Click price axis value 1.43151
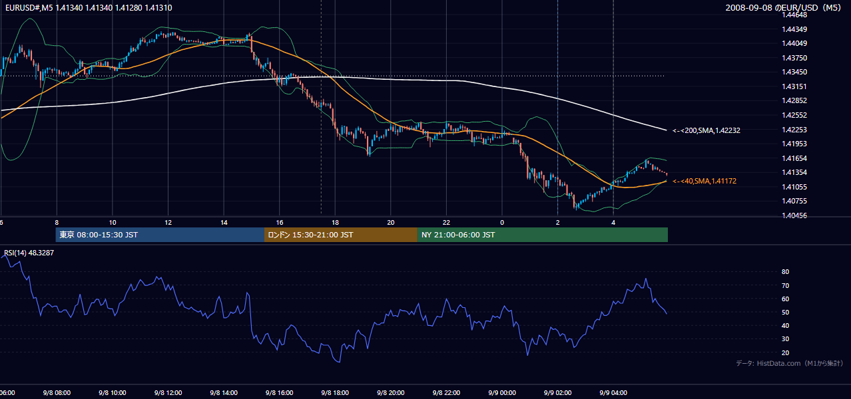Viewport: 851px width, 399px height. [x=795, y=86]
